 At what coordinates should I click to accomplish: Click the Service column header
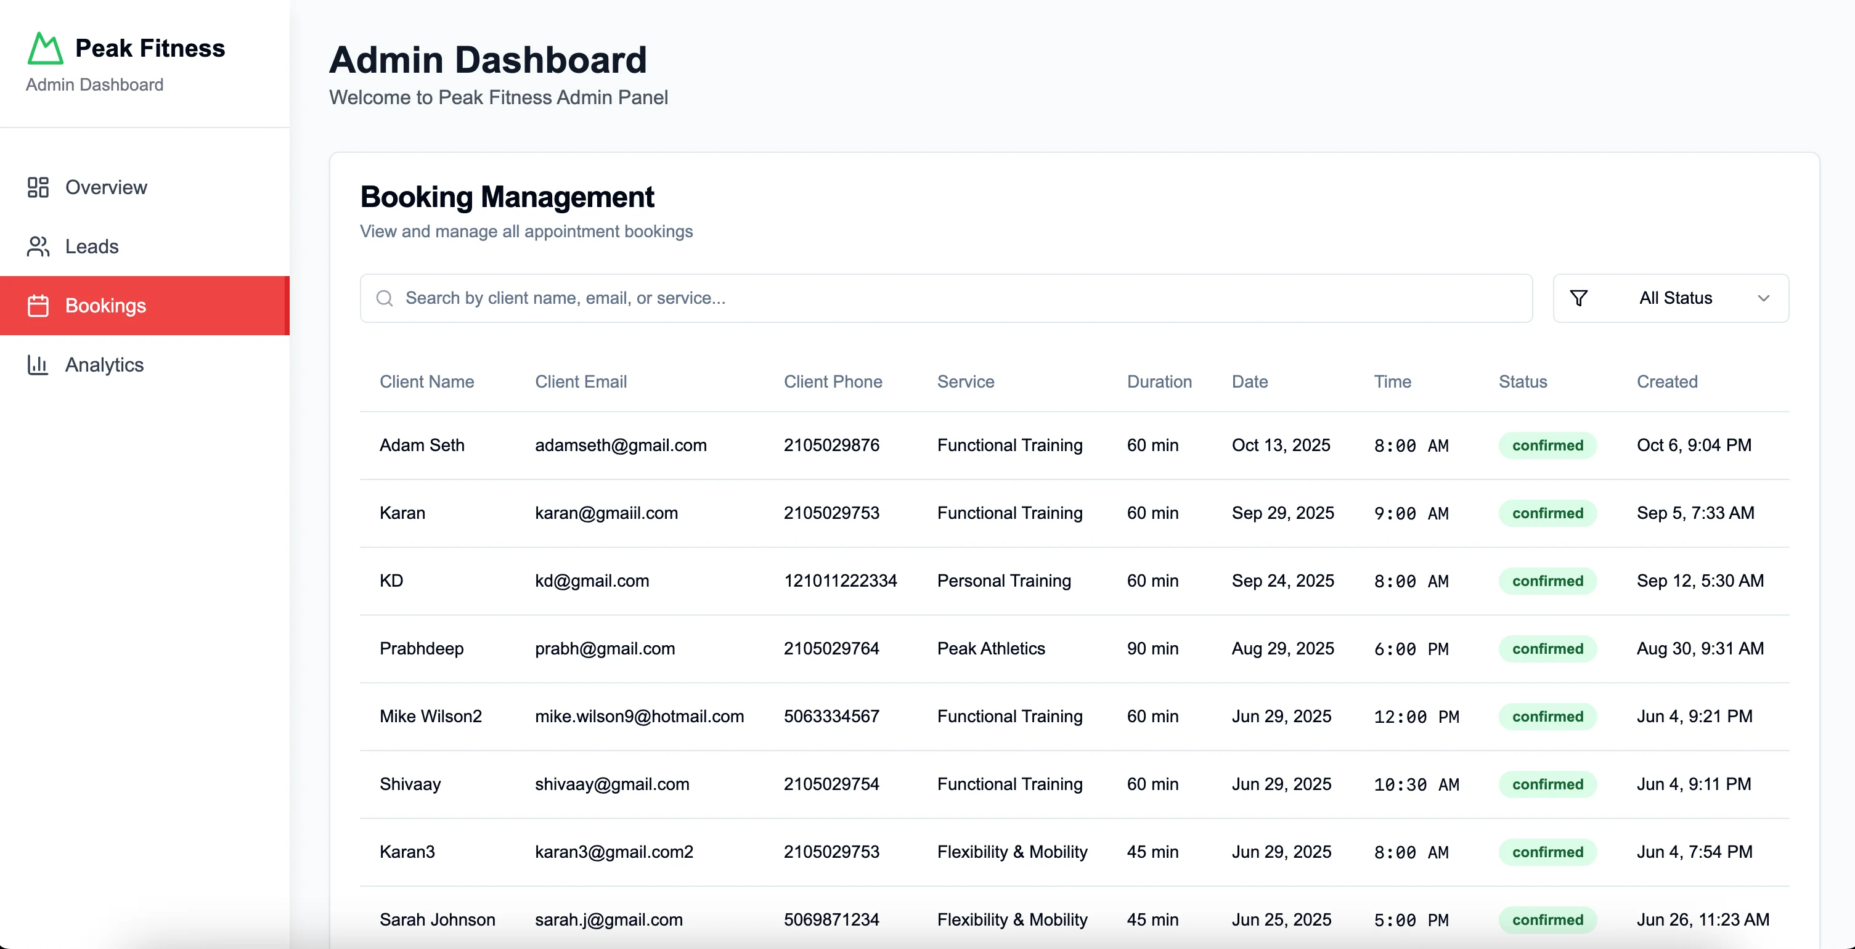point(966,381)
